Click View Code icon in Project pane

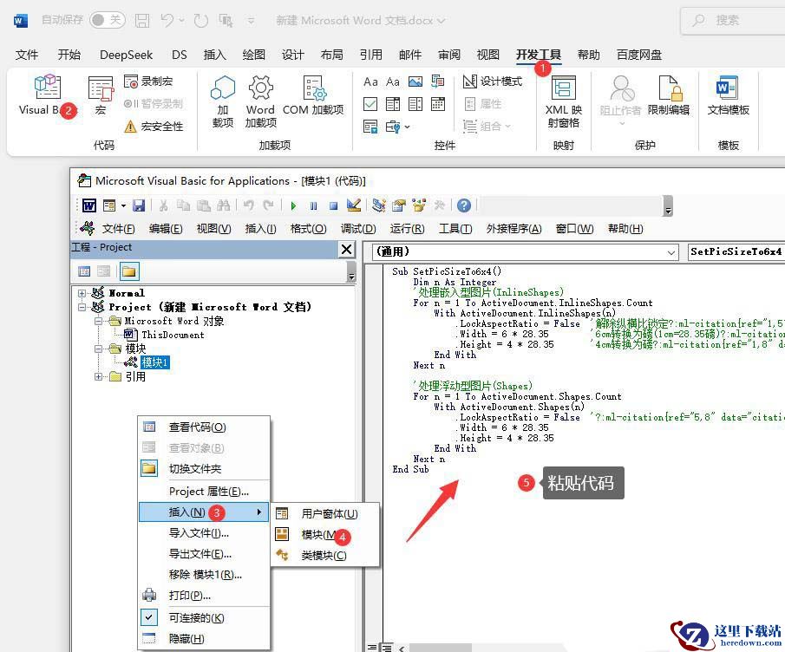(x=84, y=271)
